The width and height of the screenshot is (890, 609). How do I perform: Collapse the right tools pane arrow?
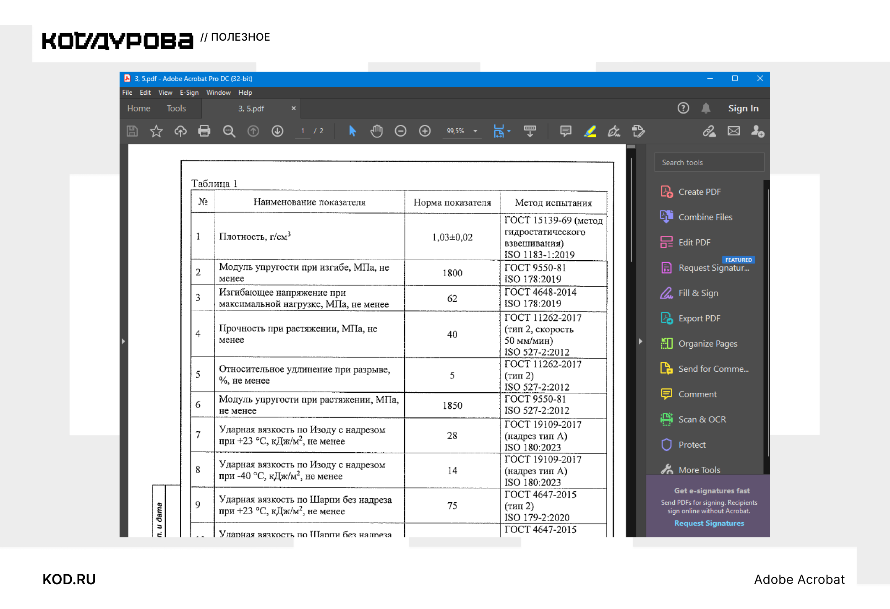[x=640, y=341]
